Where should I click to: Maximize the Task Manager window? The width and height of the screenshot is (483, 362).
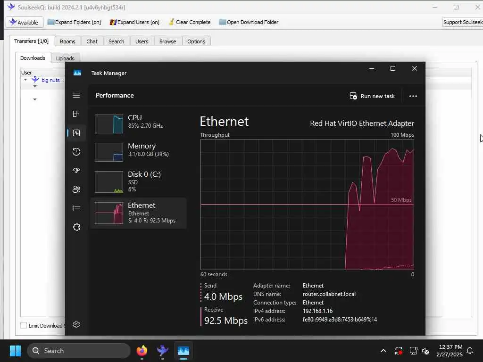(393, 68)
